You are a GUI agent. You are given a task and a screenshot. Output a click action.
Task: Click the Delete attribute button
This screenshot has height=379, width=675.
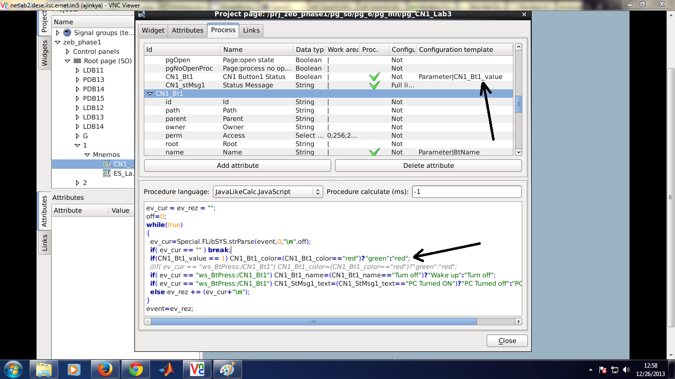[x=428, y=165]
